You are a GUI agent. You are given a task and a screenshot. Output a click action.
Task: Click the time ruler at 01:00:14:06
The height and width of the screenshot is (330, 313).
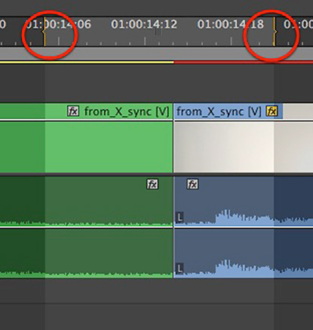(x=58, y=24)
